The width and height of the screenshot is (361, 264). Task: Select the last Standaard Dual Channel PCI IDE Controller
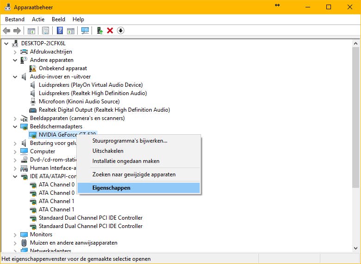[x=91, y=226]
